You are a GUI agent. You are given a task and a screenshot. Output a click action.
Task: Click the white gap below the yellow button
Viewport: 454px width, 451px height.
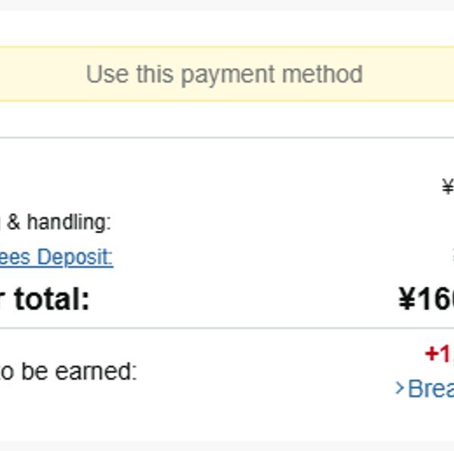227,119
